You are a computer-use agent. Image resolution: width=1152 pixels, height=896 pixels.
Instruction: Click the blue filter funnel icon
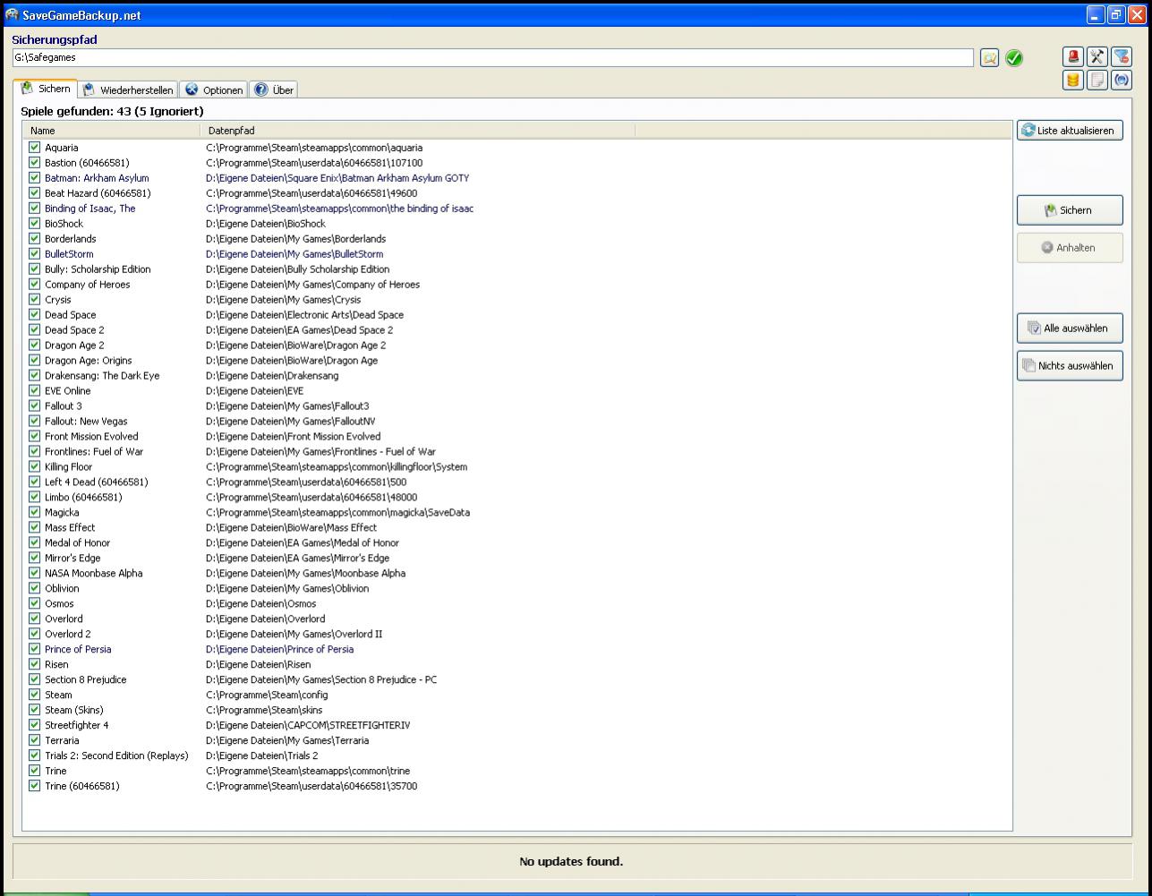click(1122, 56)
